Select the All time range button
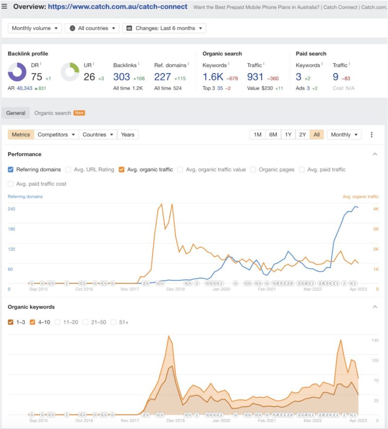 click(317, 134)
